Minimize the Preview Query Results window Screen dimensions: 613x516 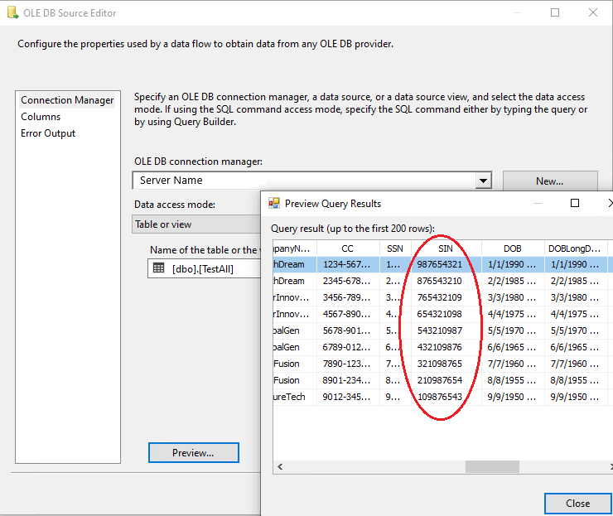click(538, 203)
